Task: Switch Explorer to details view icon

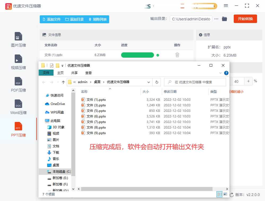Action: (219, 194)
